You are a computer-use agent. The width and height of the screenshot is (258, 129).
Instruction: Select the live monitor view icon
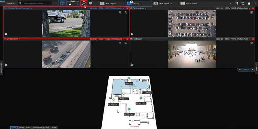(62, 3)
